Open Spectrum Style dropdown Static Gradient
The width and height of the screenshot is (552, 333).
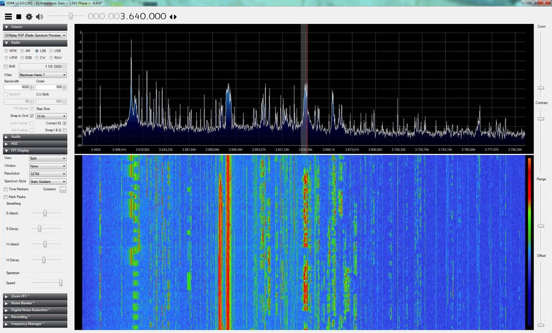pyautogui.click(x=48, y=181)
